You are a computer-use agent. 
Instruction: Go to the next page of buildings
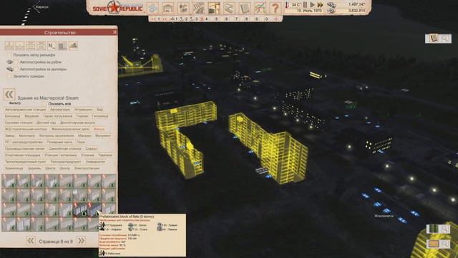pyautogui.click(x=81, y=241)
